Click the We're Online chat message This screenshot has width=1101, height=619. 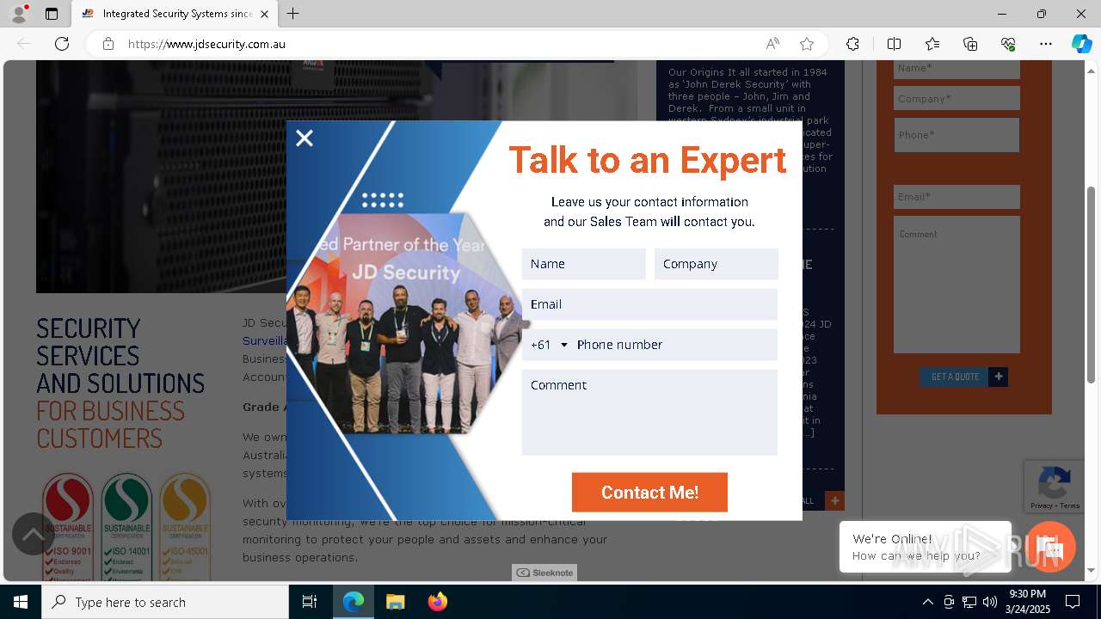click(926, 547)
